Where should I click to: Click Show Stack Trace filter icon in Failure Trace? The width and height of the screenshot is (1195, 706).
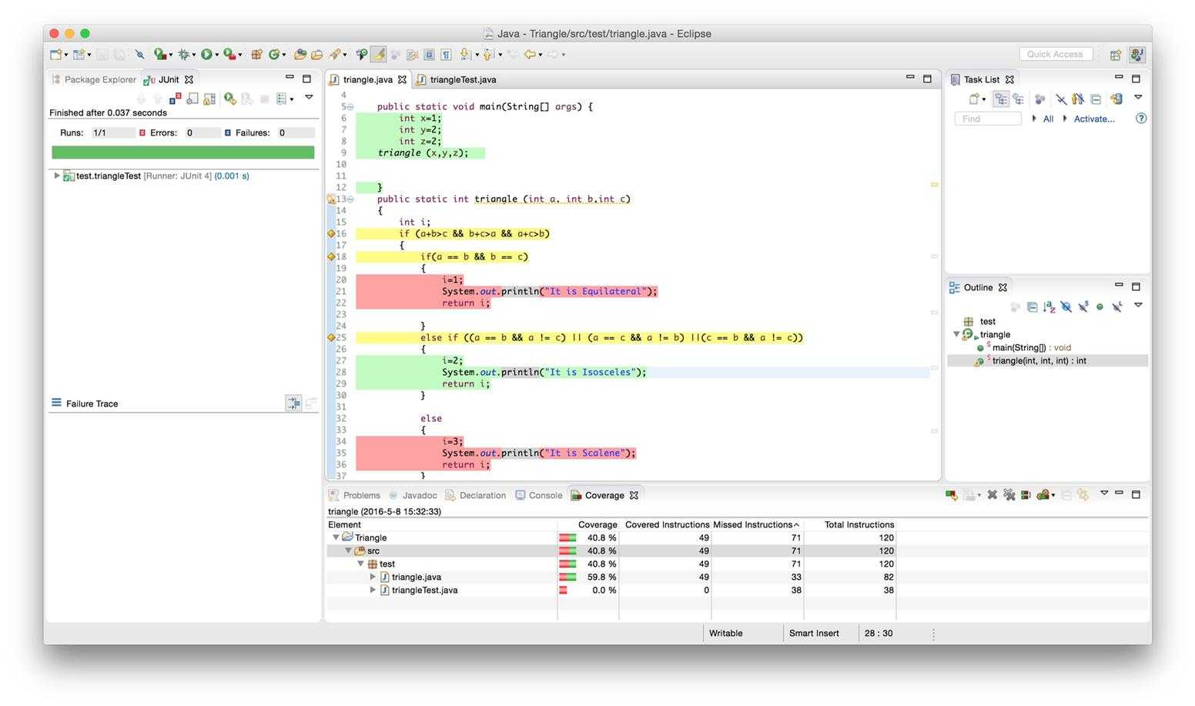tap(293, 403)
